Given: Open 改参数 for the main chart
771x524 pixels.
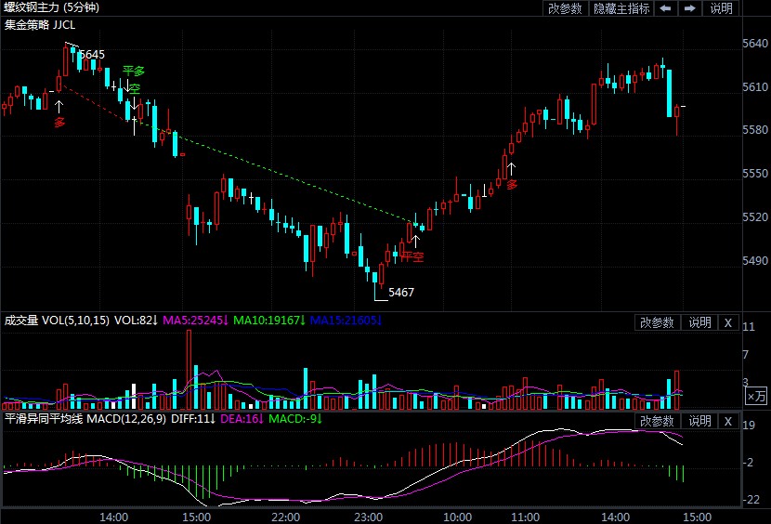Looking at the screenshot, I should (x=565, y=8).
